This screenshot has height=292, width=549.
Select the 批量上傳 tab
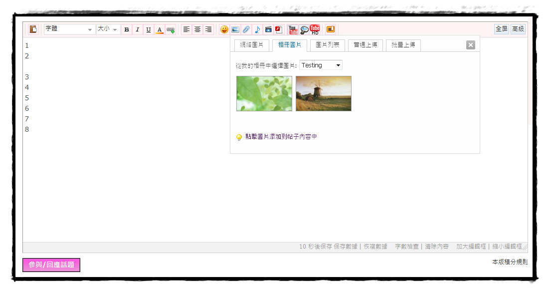click(403, 45)
